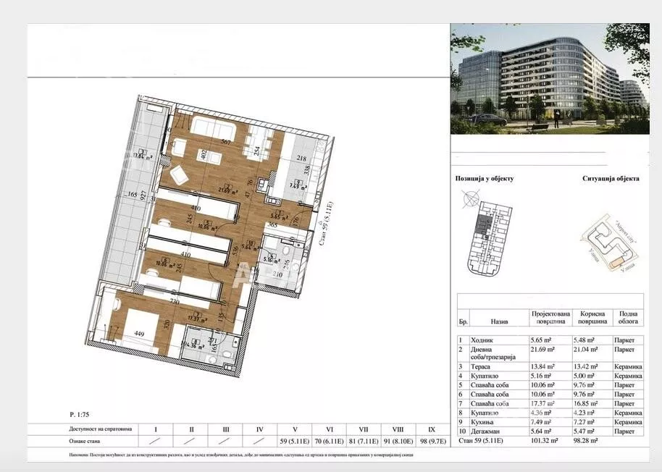Image resolution: width=662 pixels, height=472 pixels.
Task: Select the 'Ходник' row name
Action: pyautogui.click(x=482, y=340)
